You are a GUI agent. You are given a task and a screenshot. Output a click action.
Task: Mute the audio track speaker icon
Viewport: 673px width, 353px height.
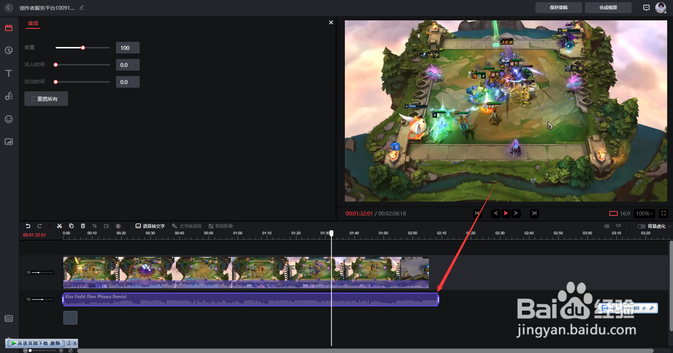(28, 300)
